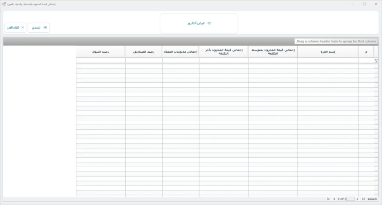
Task: Click filter cell under المخزون بآخر التكلفة
Action: (224, 61)
